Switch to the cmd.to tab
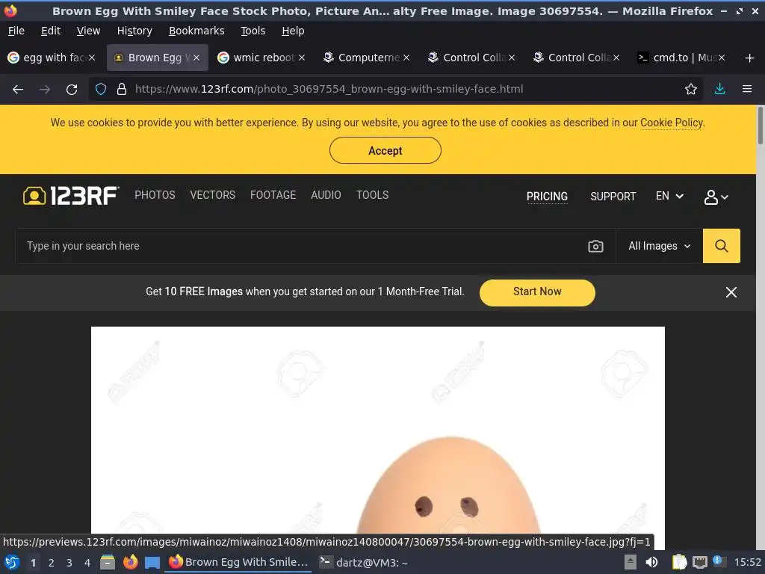This screenshot has height=574, width=765. (x=681, y=58)
